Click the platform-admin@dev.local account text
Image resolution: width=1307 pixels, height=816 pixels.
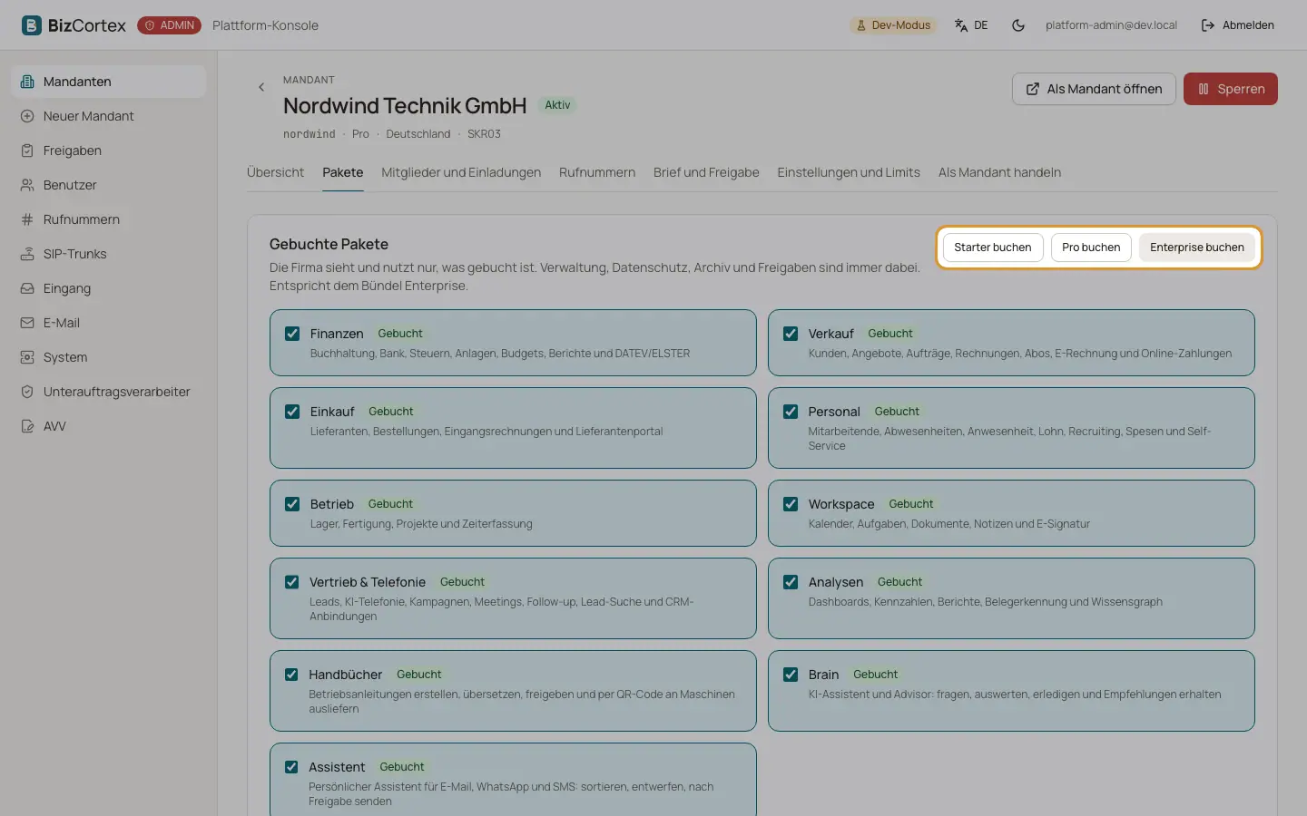point(1111,25)
